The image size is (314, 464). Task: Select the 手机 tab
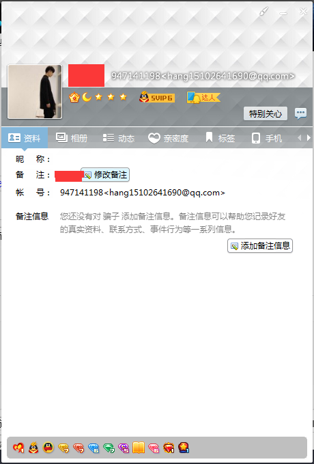click(267, 138)
